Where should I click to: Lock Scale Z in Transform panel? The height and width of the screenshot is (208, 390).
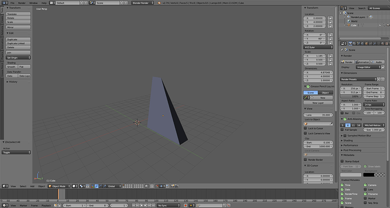pyautogui.click(x=330, y=64)
